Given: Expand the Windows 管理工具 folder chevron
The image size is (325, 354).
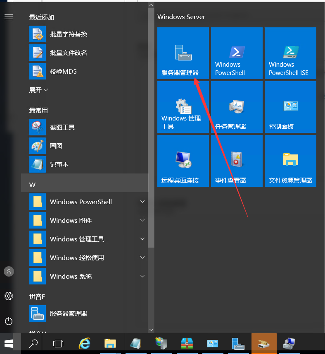Looking at the screenshot, I should [142, 239].
